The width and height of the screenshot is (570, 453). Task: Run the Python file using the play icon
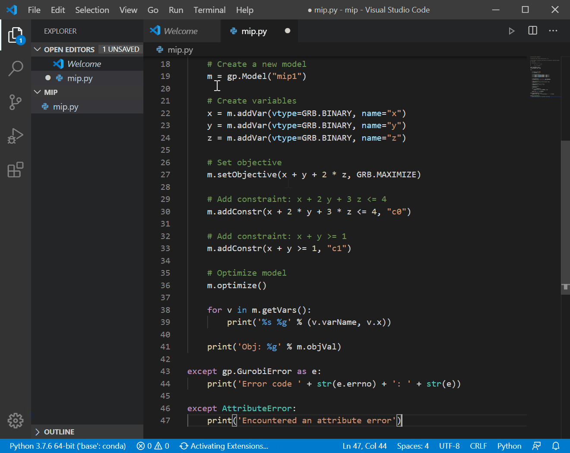pos(512,31)
